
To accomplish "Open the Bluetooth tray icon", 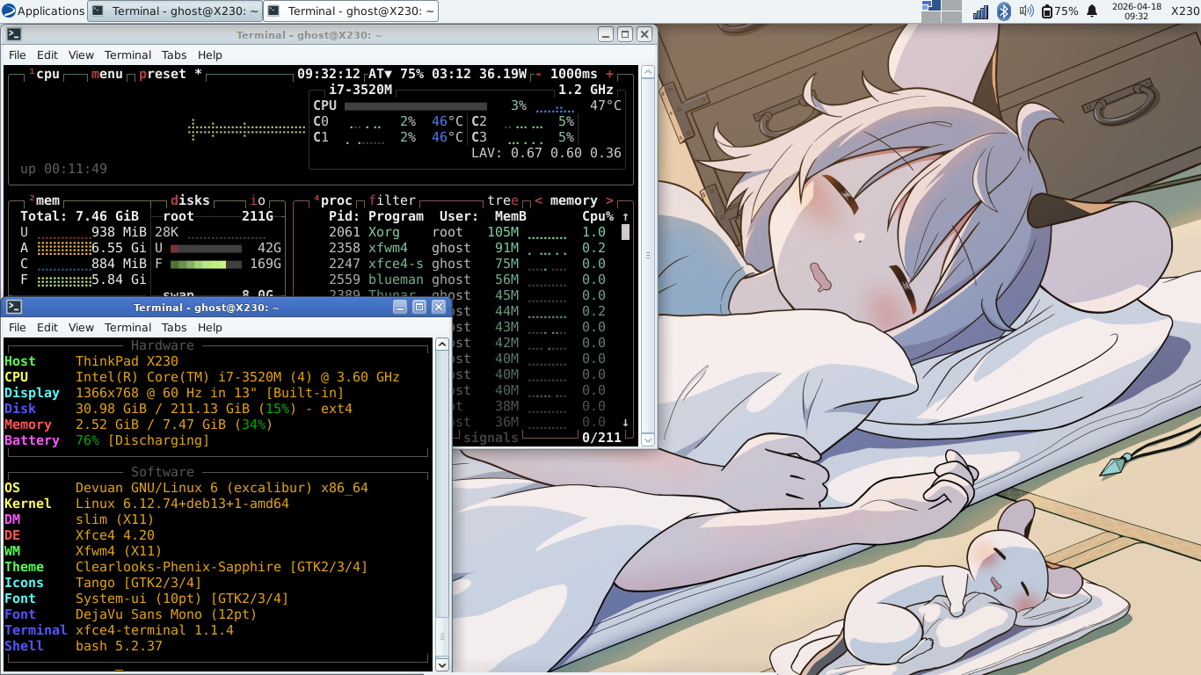I will [1003, 11].
